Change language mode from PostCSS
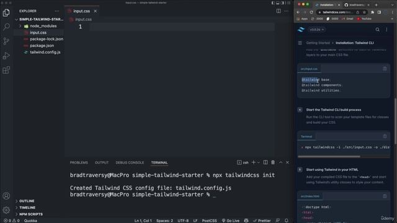This screenshot has height=223, width=397. point(210,221)
